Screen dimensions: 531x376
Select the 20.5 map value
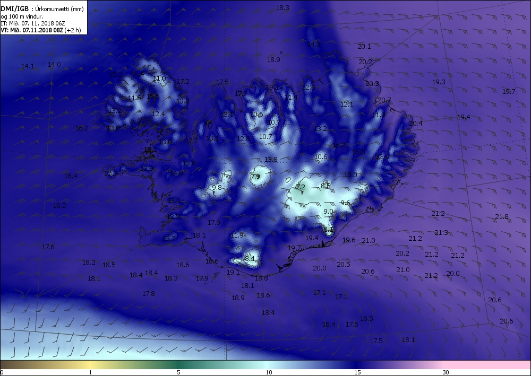344,265
